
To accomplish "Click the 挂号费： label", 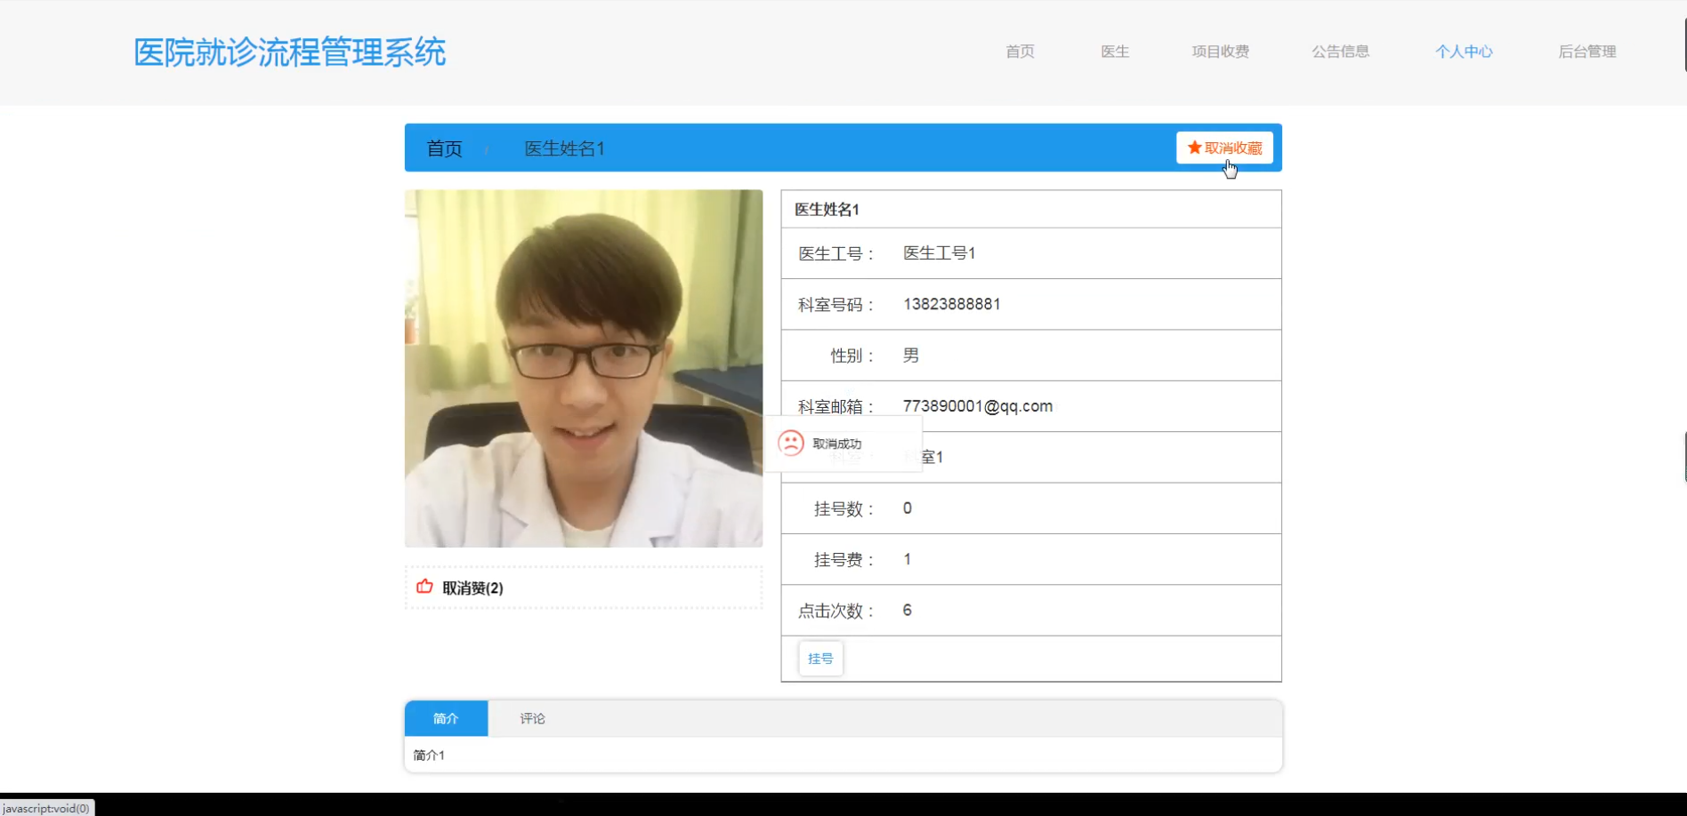I will (x=844, y=560).
